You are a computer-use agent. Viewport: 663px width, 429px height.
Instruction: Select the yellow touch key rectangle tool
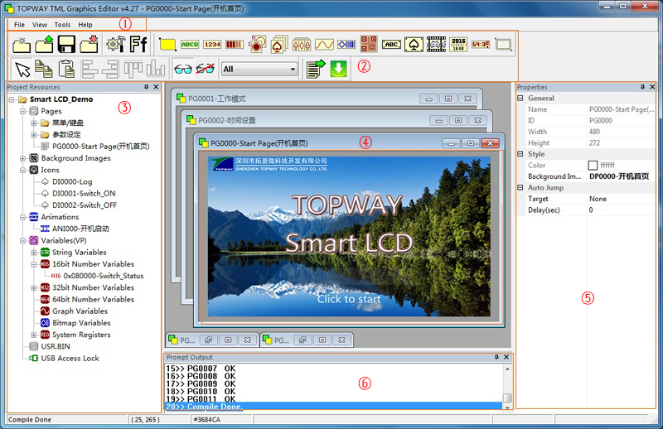[x=167, y=45]
